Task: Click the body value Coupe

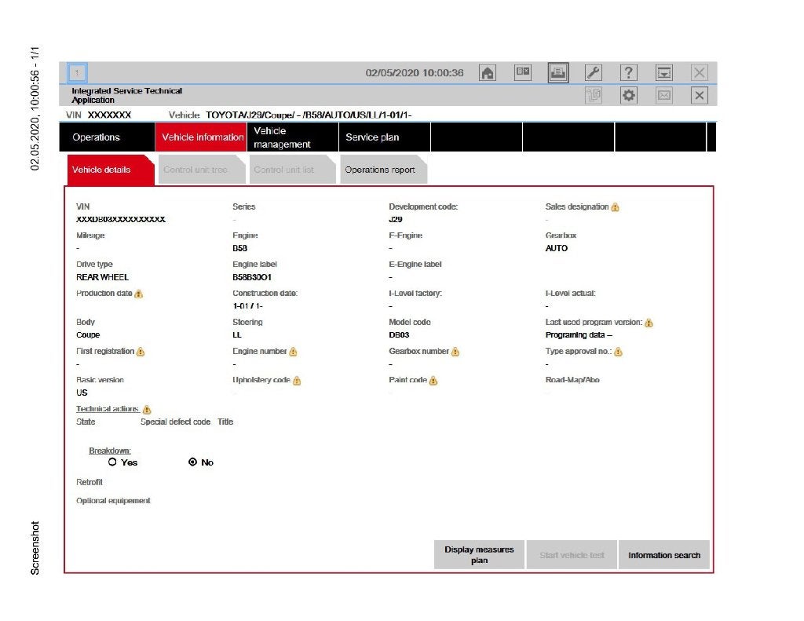Action: (88, 335)
